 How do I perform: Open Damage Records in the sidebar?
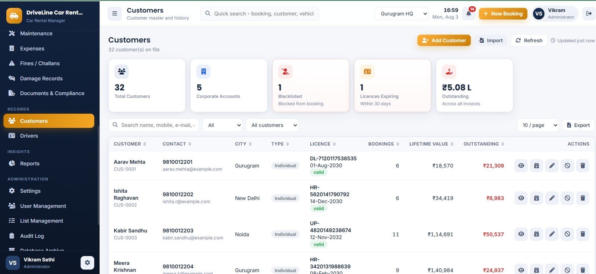tap(49, 78)
